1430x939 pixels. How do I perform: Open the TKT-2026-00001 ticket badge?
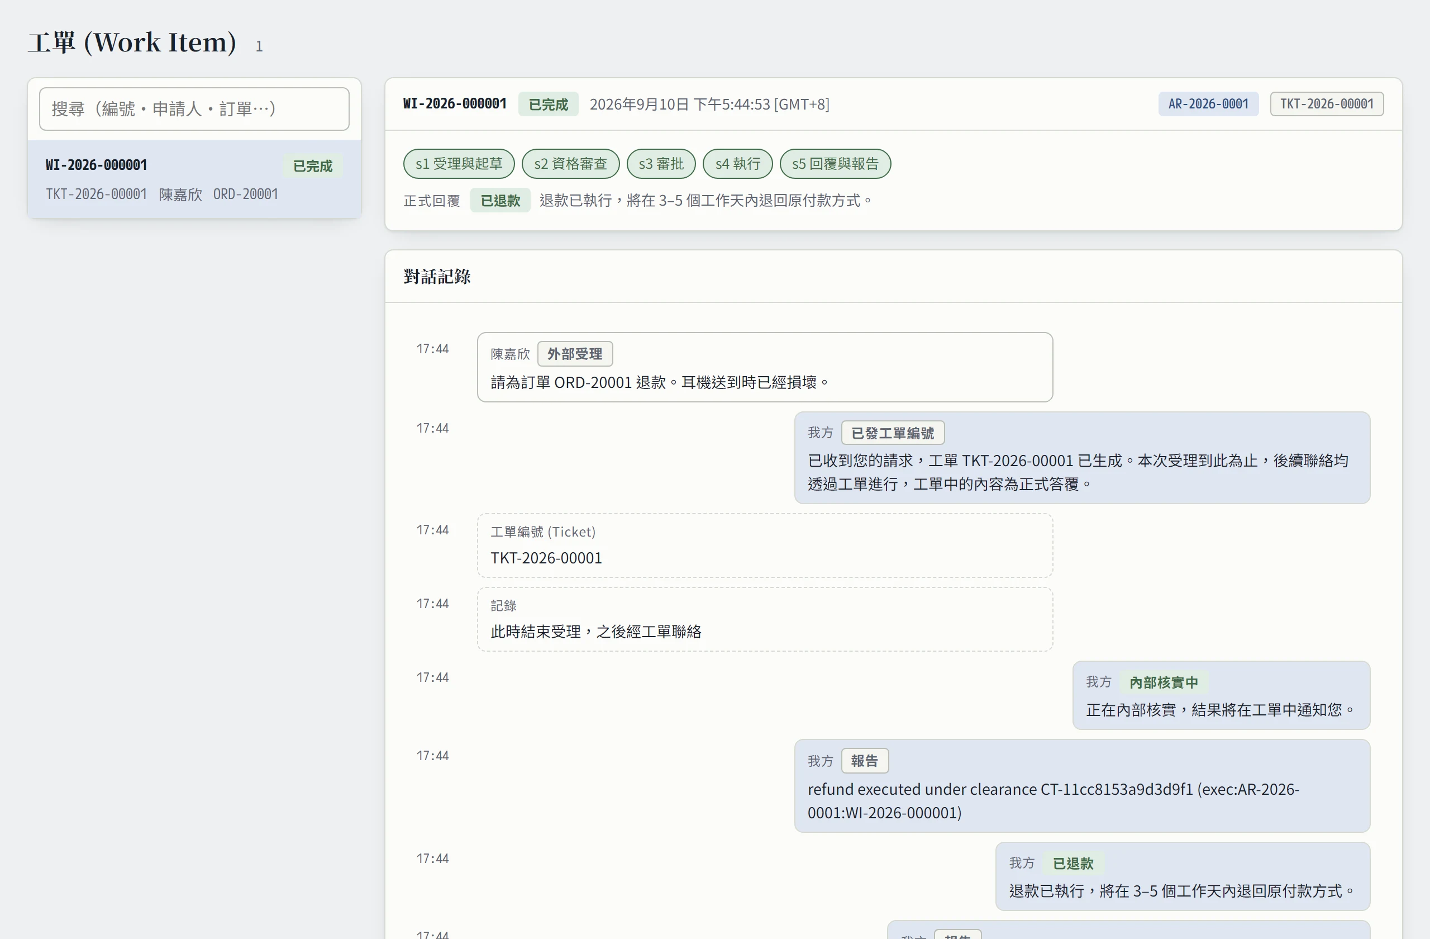coord(1326,104)
